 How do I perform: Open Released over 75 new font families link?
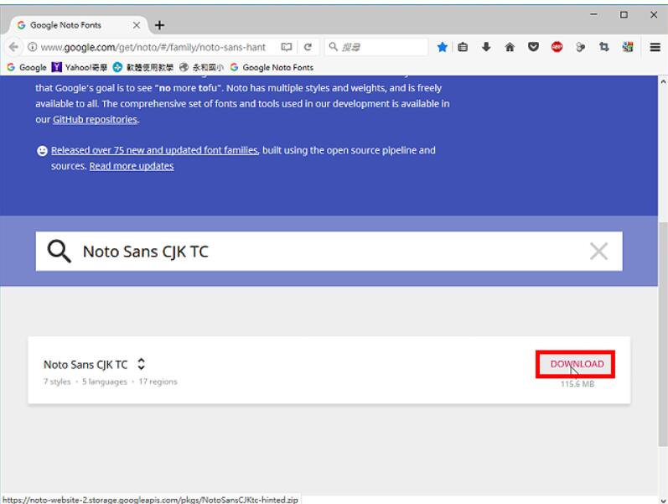pos(154,150)
